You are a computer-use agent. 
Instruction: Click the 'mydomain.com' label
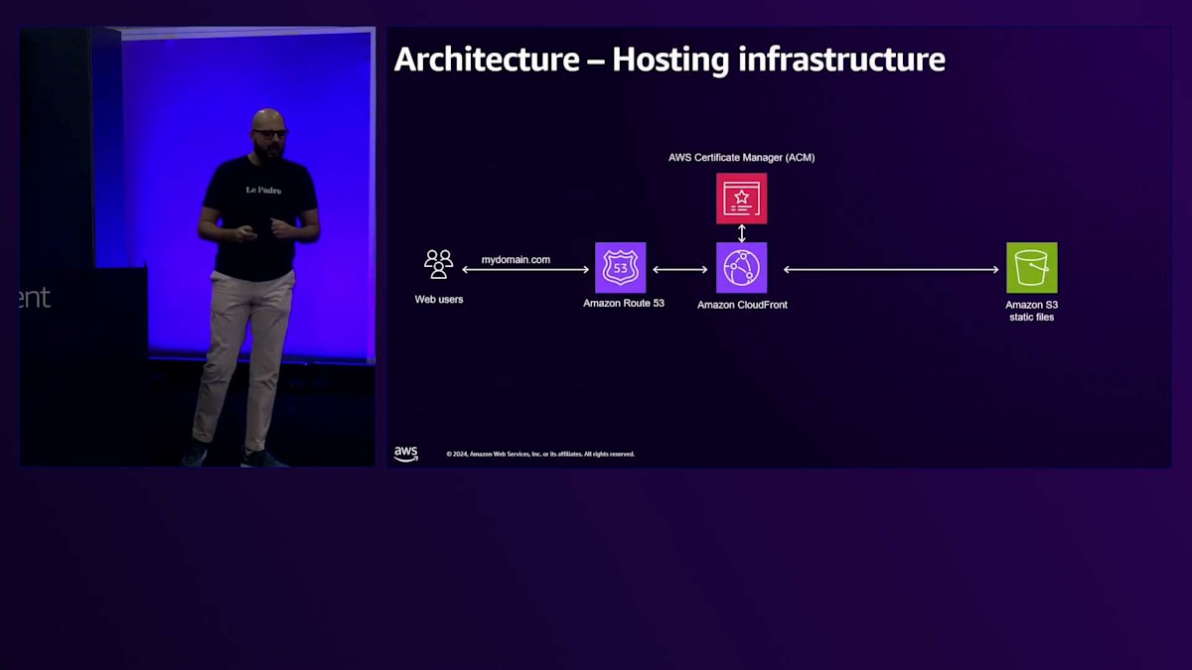tap(516, 259)
